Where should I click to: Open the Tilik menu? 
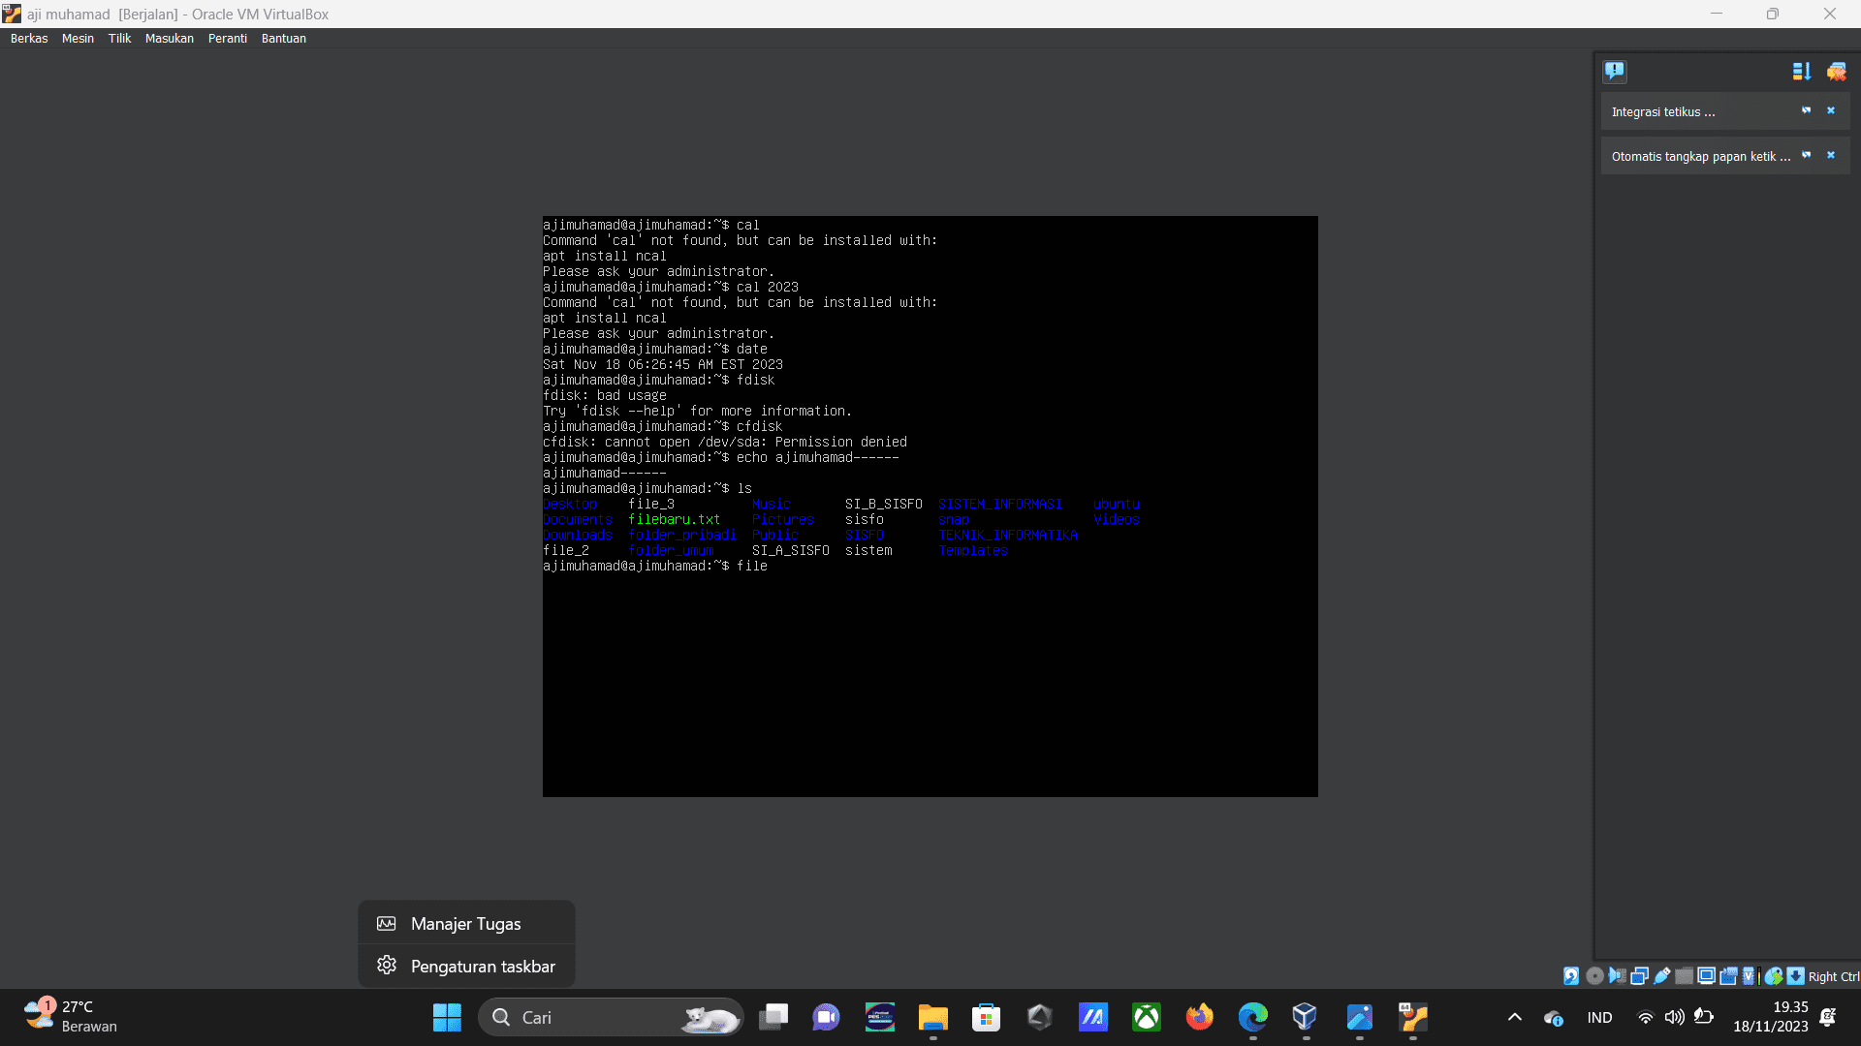(x=119, y=39)
